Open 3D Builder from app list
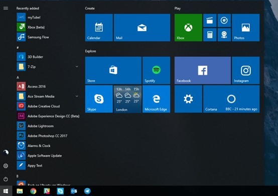This screenshot has width=278, height=196. [x=48, y=56]
